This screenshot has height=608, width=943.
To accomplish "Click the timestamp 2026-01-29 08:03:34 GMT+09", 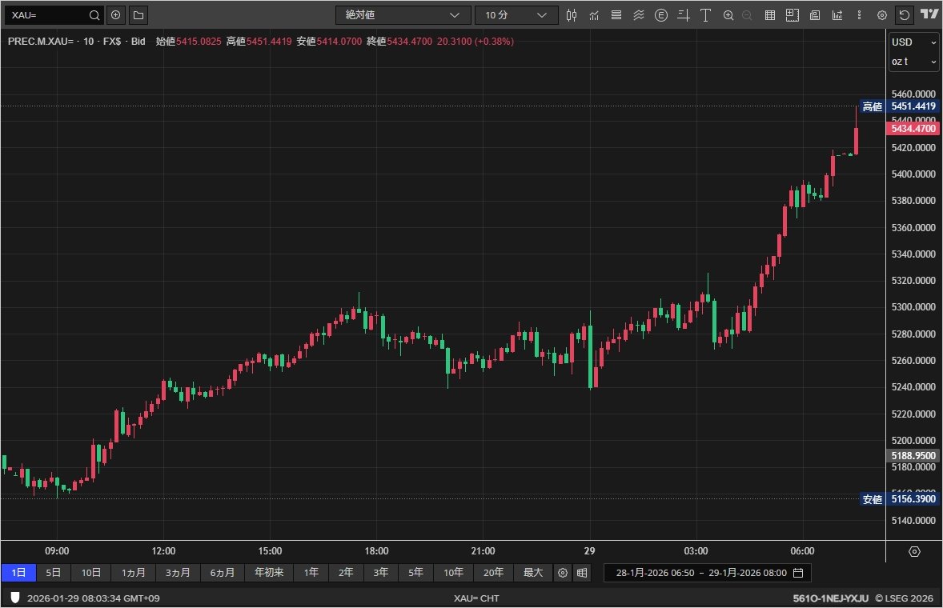I will [x=93, y=598].
